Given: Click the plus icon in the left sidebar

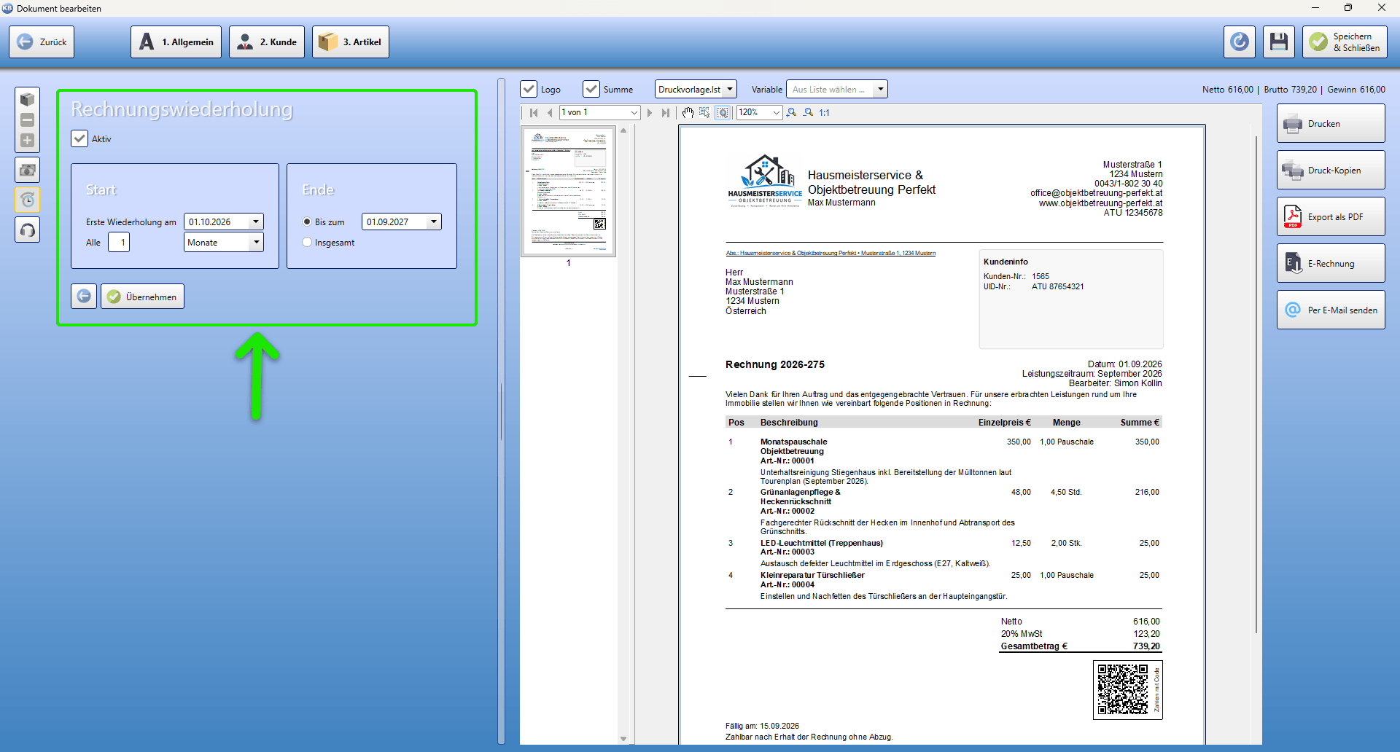Looking at the screenshot, I should tap(28, 140).
